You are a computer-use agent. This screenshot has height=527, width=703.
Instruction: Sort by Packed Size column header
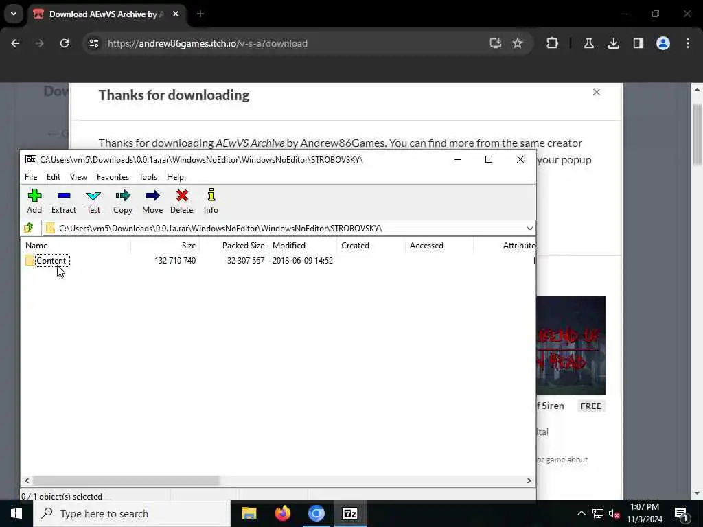click(x=233, y=246)
